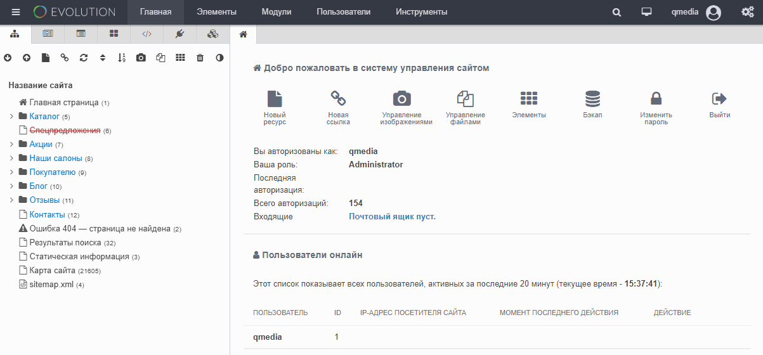This screenshot has width=763, height=355.
Task: Select the sitemap.xml tree item
Action: pyautogui.click(x=51, y=285)
